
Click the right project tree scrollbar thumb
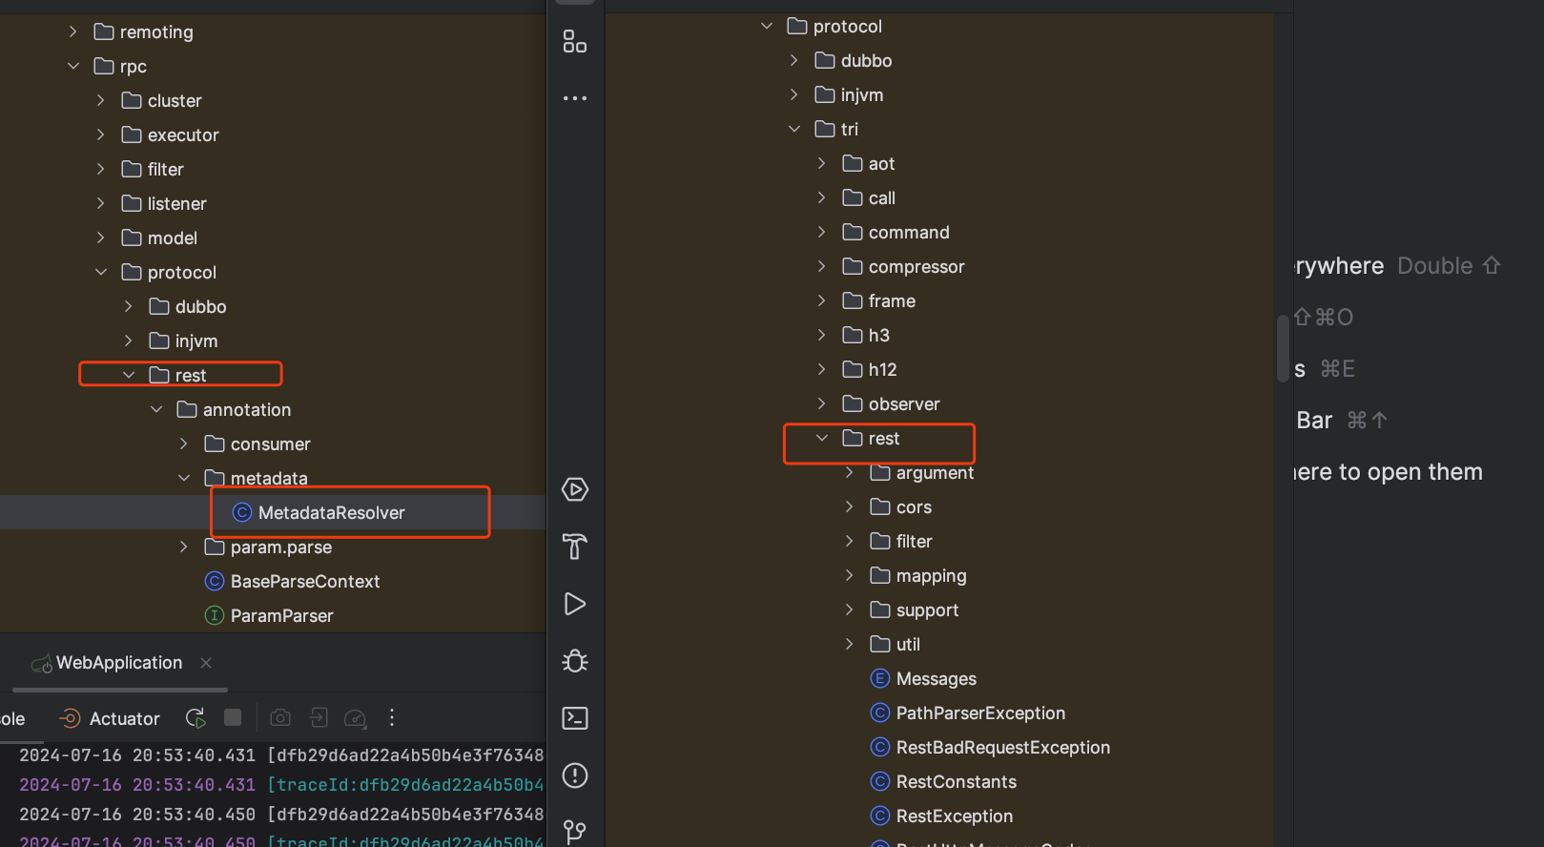pos(1283,348)
